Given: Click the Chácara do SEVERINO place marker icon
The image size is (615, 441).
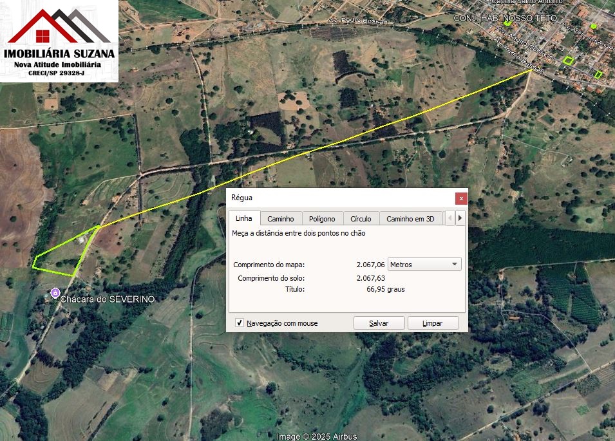Looking at the screenshot, I should point(55,292).
